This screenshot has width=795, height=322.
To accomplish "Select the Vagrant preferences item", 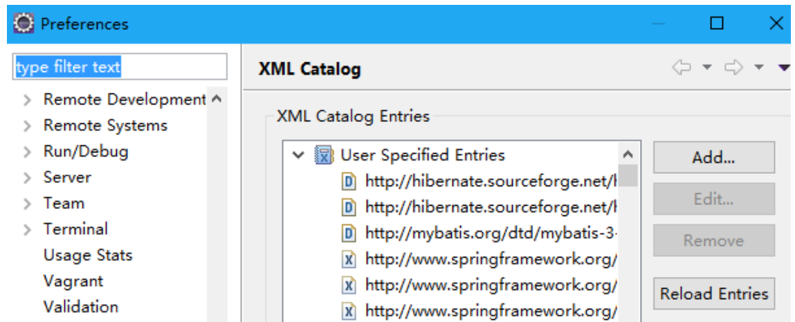I will (x=73, y=281).
